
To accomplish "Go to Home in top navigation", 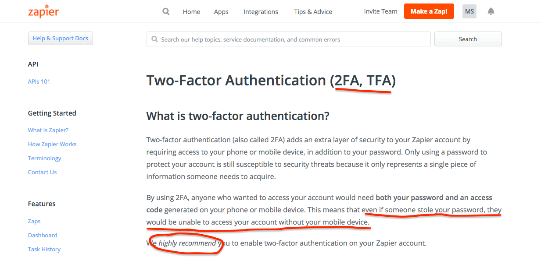I will pyautogui.click(x=191, y=12).
